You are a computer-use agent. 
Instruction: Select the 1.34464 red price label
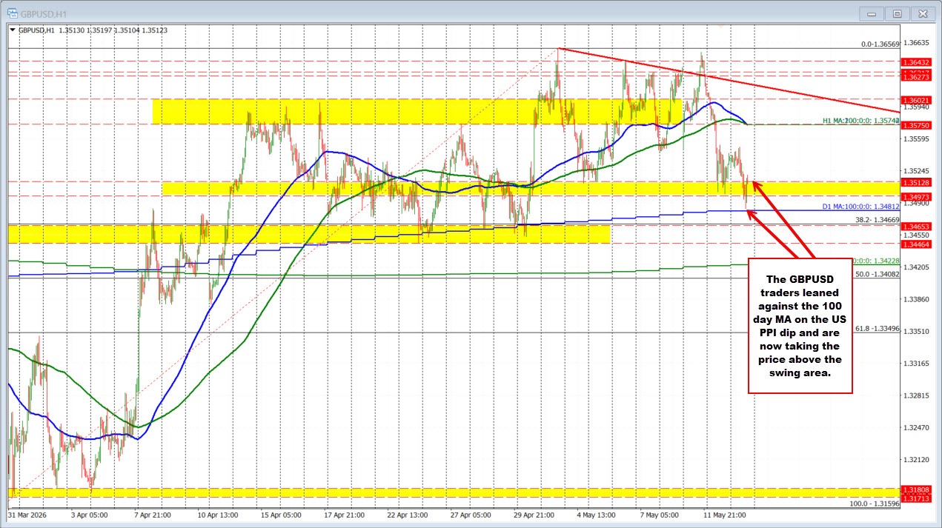[x=917, y=243]
